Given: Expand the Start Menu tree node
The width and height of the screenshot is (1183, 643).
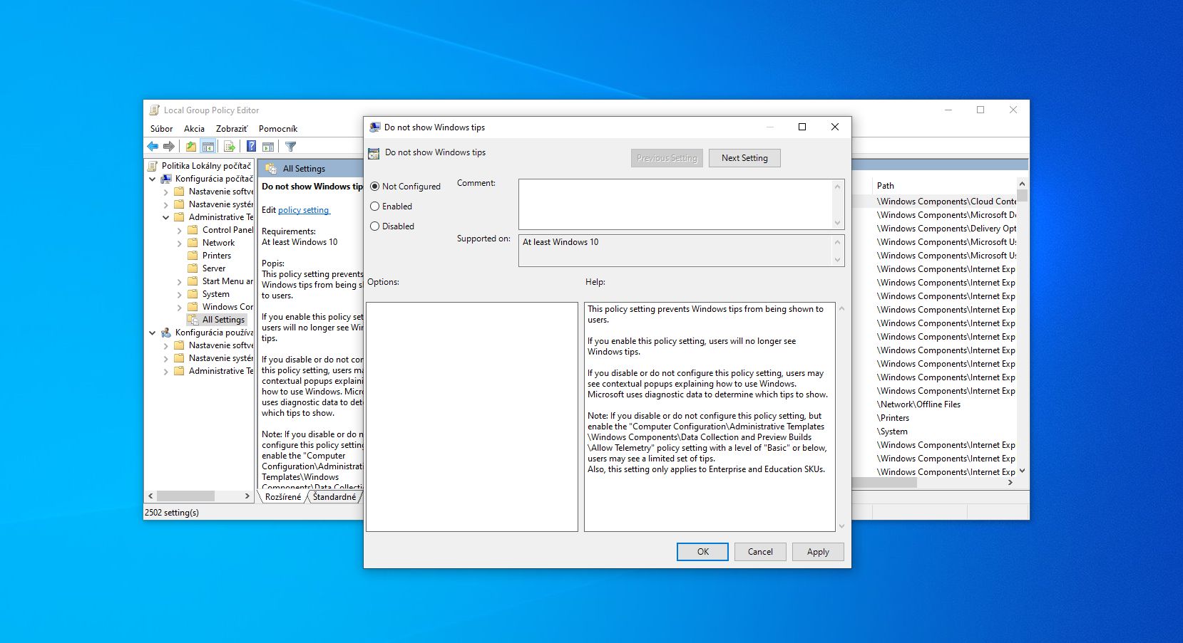Looking at the screenshot, I should (x=179, y=282).
